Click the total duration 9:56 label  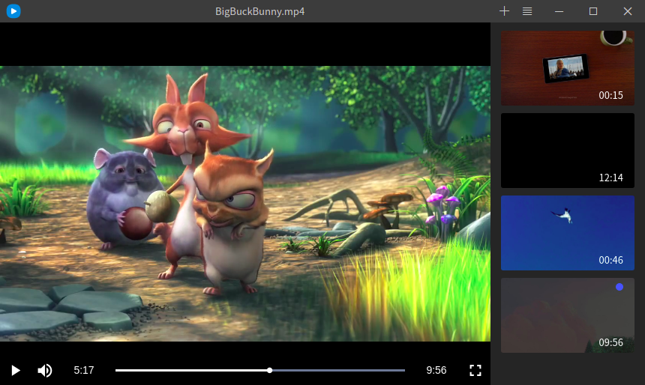tap(436, 370)
